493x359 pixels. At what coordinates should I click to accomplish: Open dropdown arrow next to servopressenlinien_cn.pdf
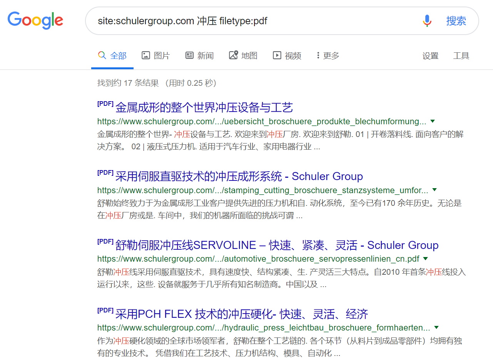coord(426,259)
